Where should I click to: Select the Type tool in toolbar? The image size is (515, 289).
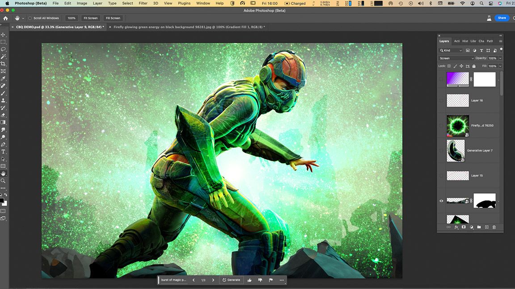[3, 152]
